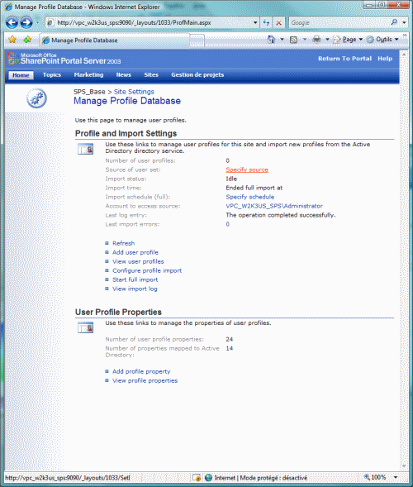The image size is (413, 487).
Task: Expand the Print dropdown arrow
Action: (x=327, y=40)
